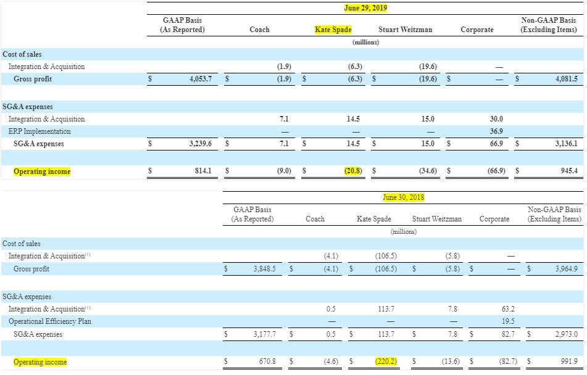Select 2018 Stuart Weitzman operating income (13.6)
Image resolution: width=587 pixels, height=375 pixels.
click(x=451, y=361)
